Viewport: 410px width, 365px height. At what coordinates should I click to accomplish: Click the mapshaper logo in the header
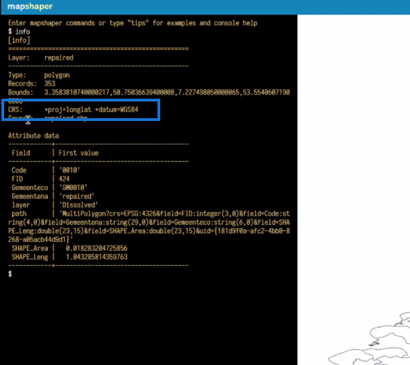30,6
